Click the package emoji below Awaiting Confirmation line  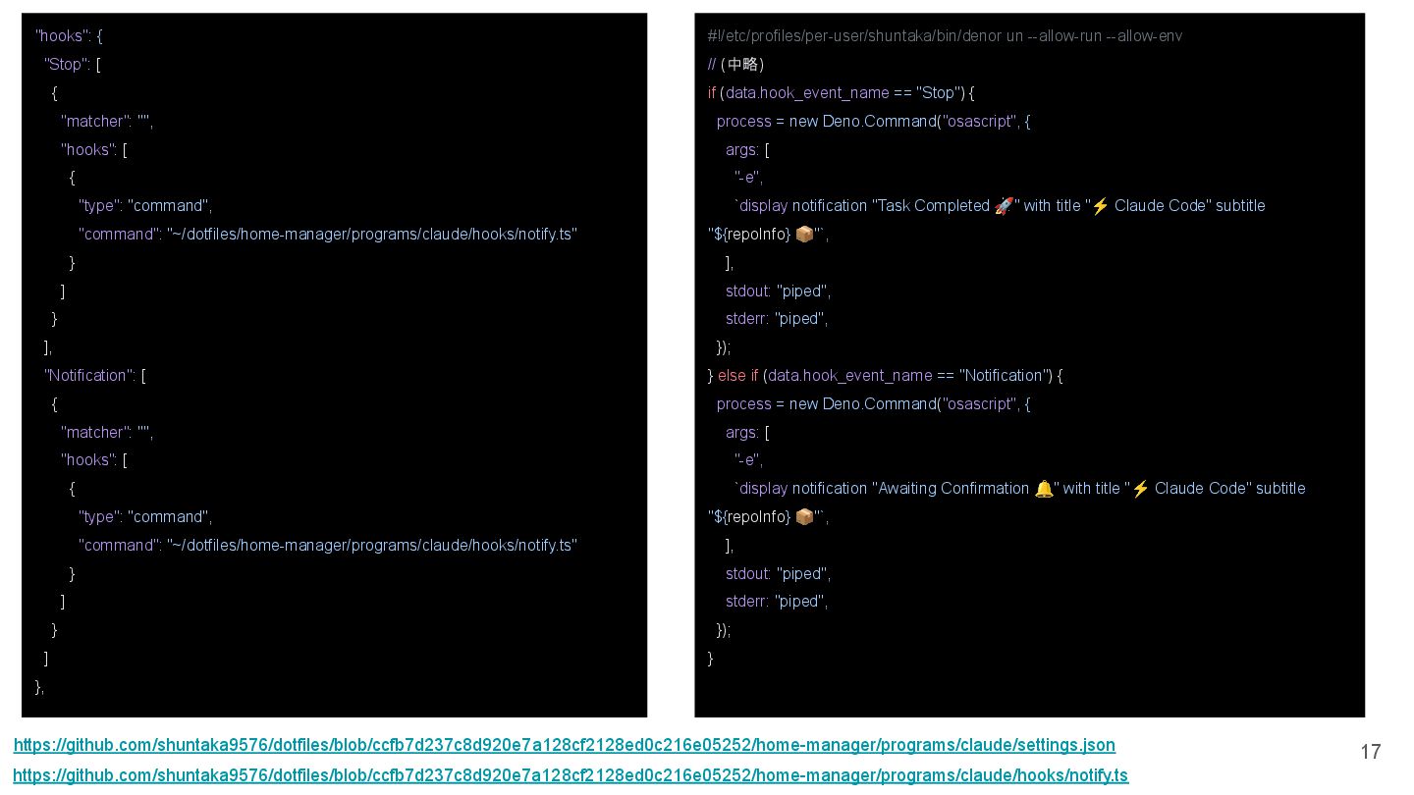[x=804, y=517]
